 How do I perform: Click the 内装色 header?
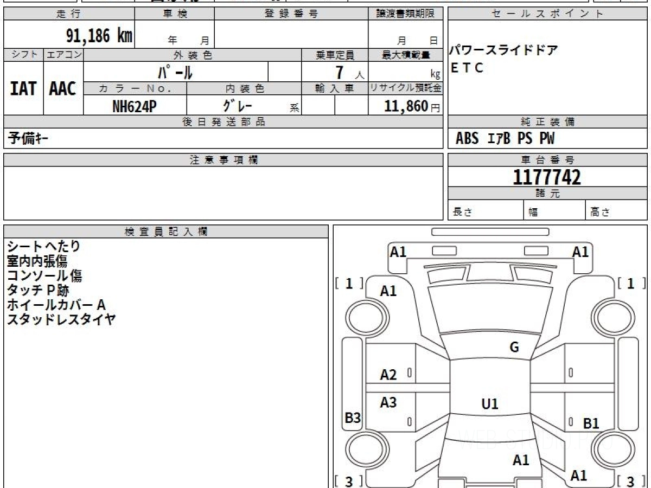(x=245, y=88)
